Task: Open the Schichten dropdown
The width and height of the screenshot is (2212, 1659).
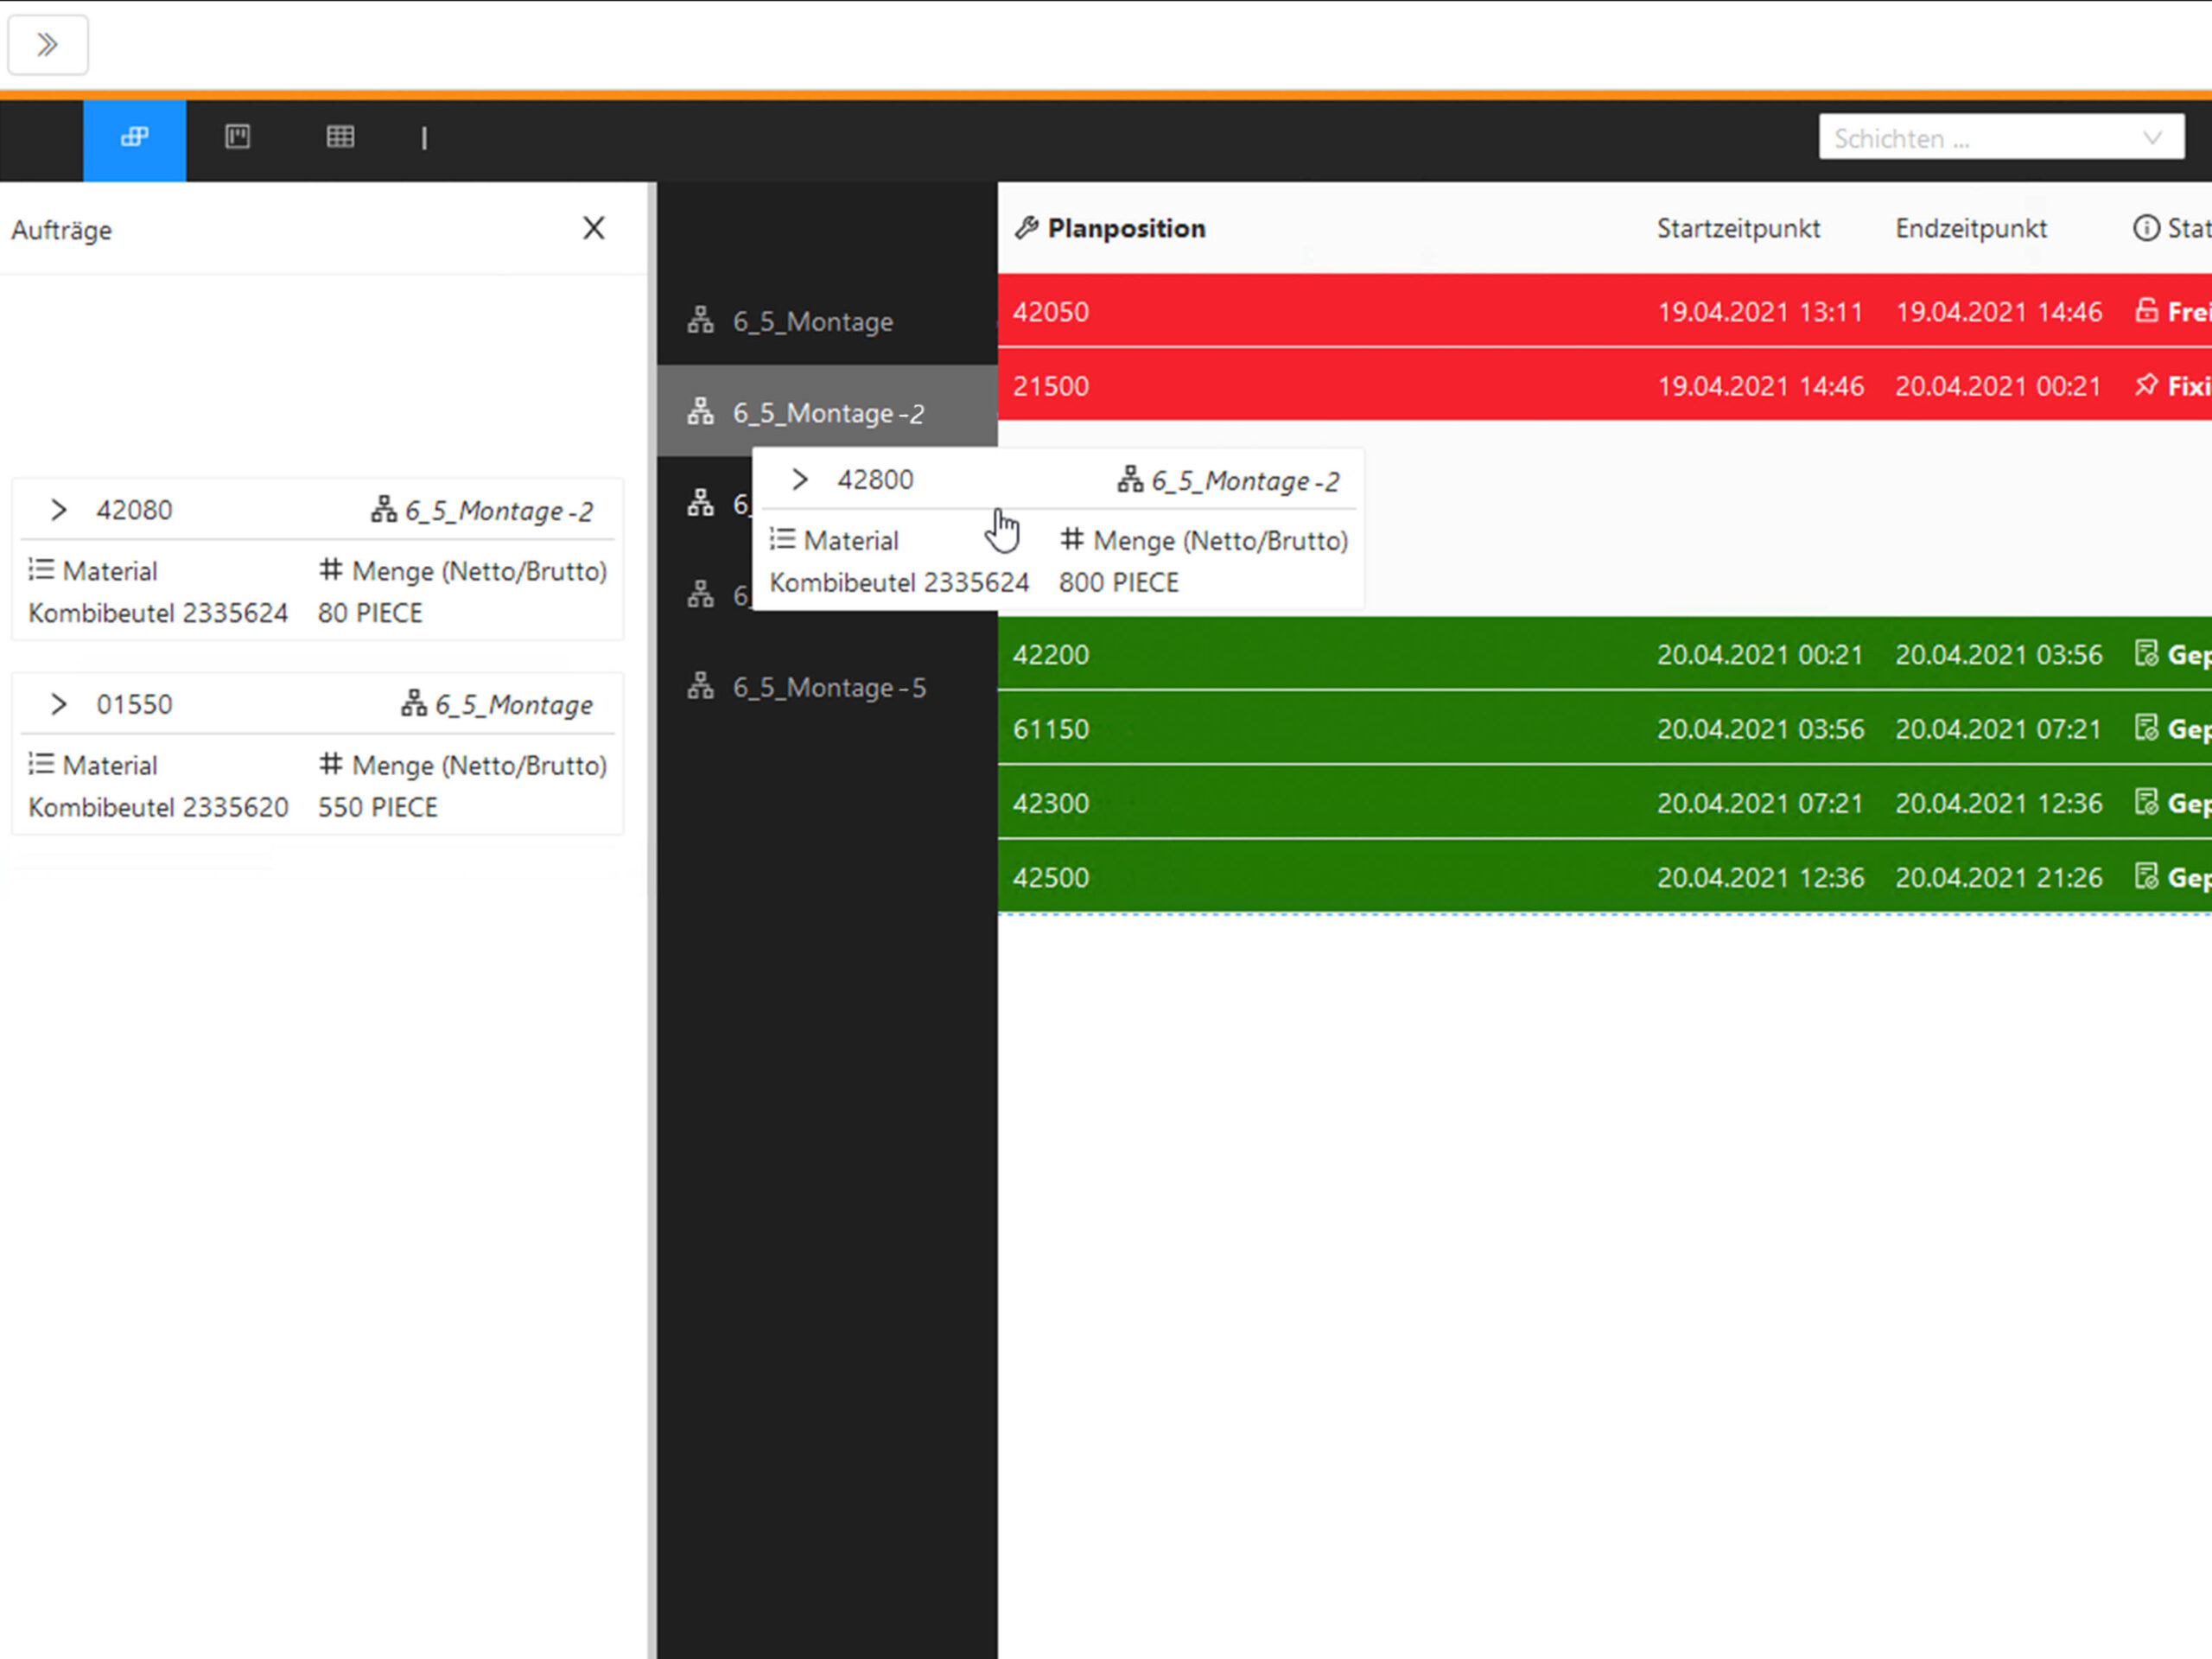Action: pos(2000,138)
